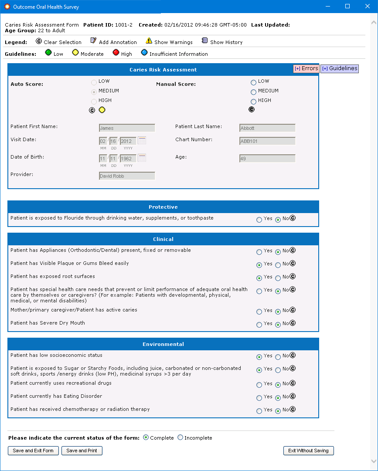Expand the Guidelines panel
378x471 pixels.
tap(340, 68)
